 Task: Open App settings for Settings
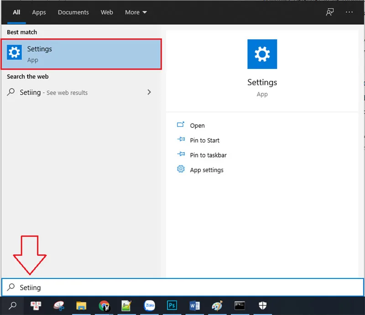pyautogui.click(x=207, y=170)
